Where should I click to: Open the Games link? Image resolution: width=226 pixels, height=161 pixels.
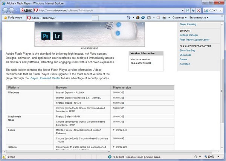pyautogui.click(x=183, y=60)
